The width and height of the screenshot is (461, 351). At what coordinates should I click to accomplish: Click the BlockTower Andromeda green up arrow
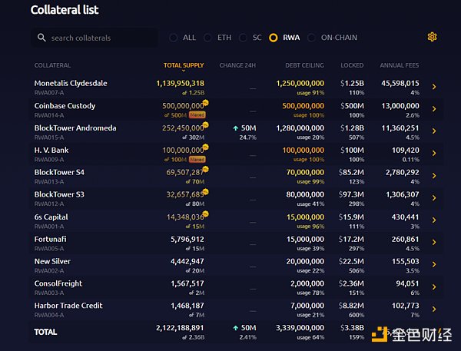click(x=234, y=127)
